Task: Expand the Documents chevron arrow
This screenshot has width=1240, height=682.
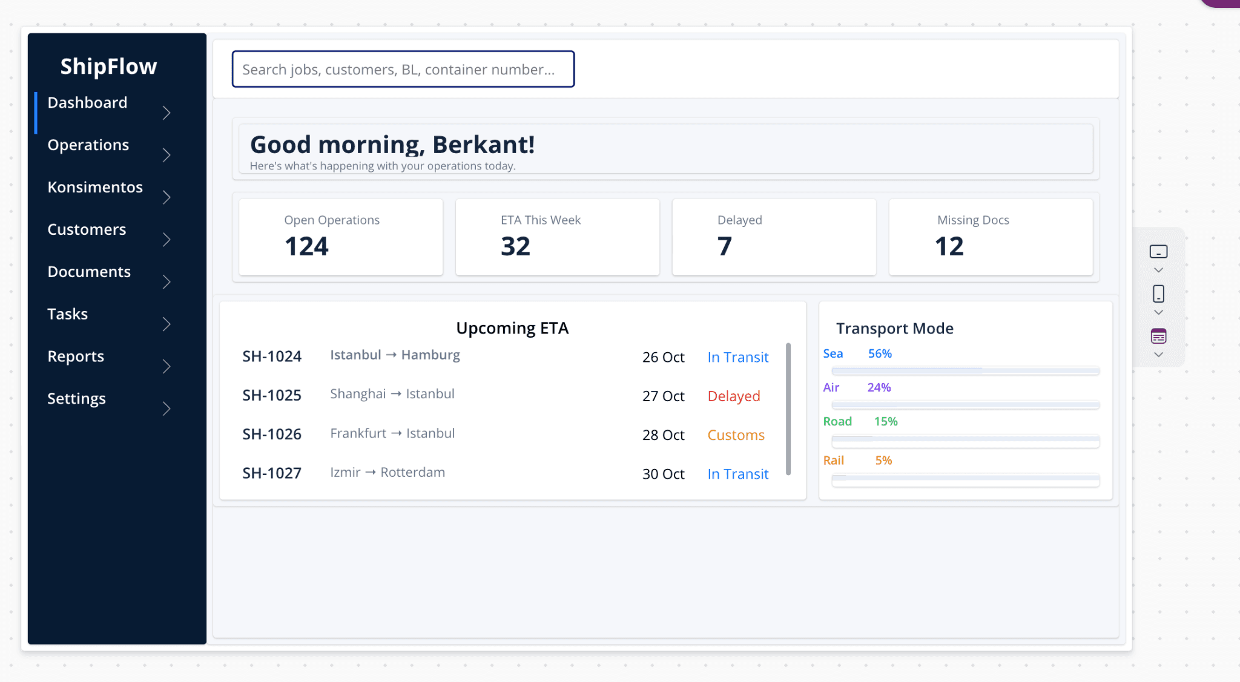Action: tap(167, 282)
